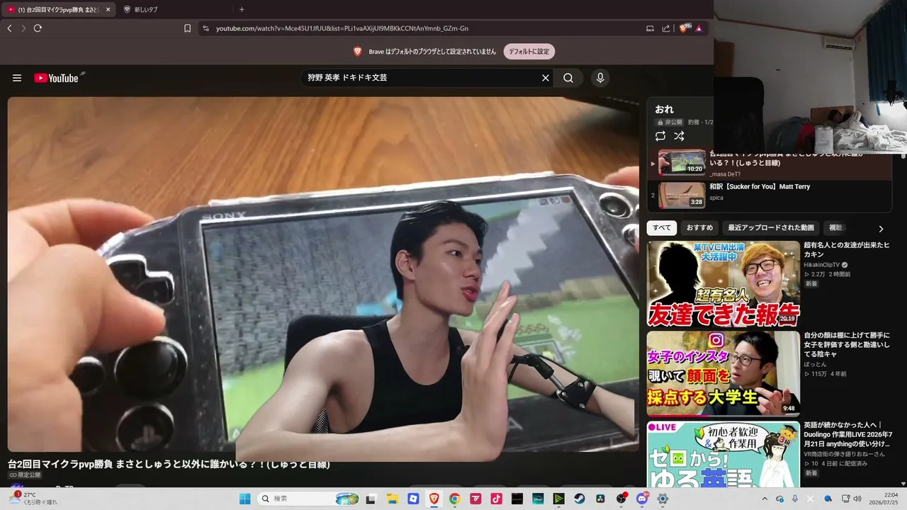Launch Brave from the taskbar
907x510 pixels.
click(434, 499)
